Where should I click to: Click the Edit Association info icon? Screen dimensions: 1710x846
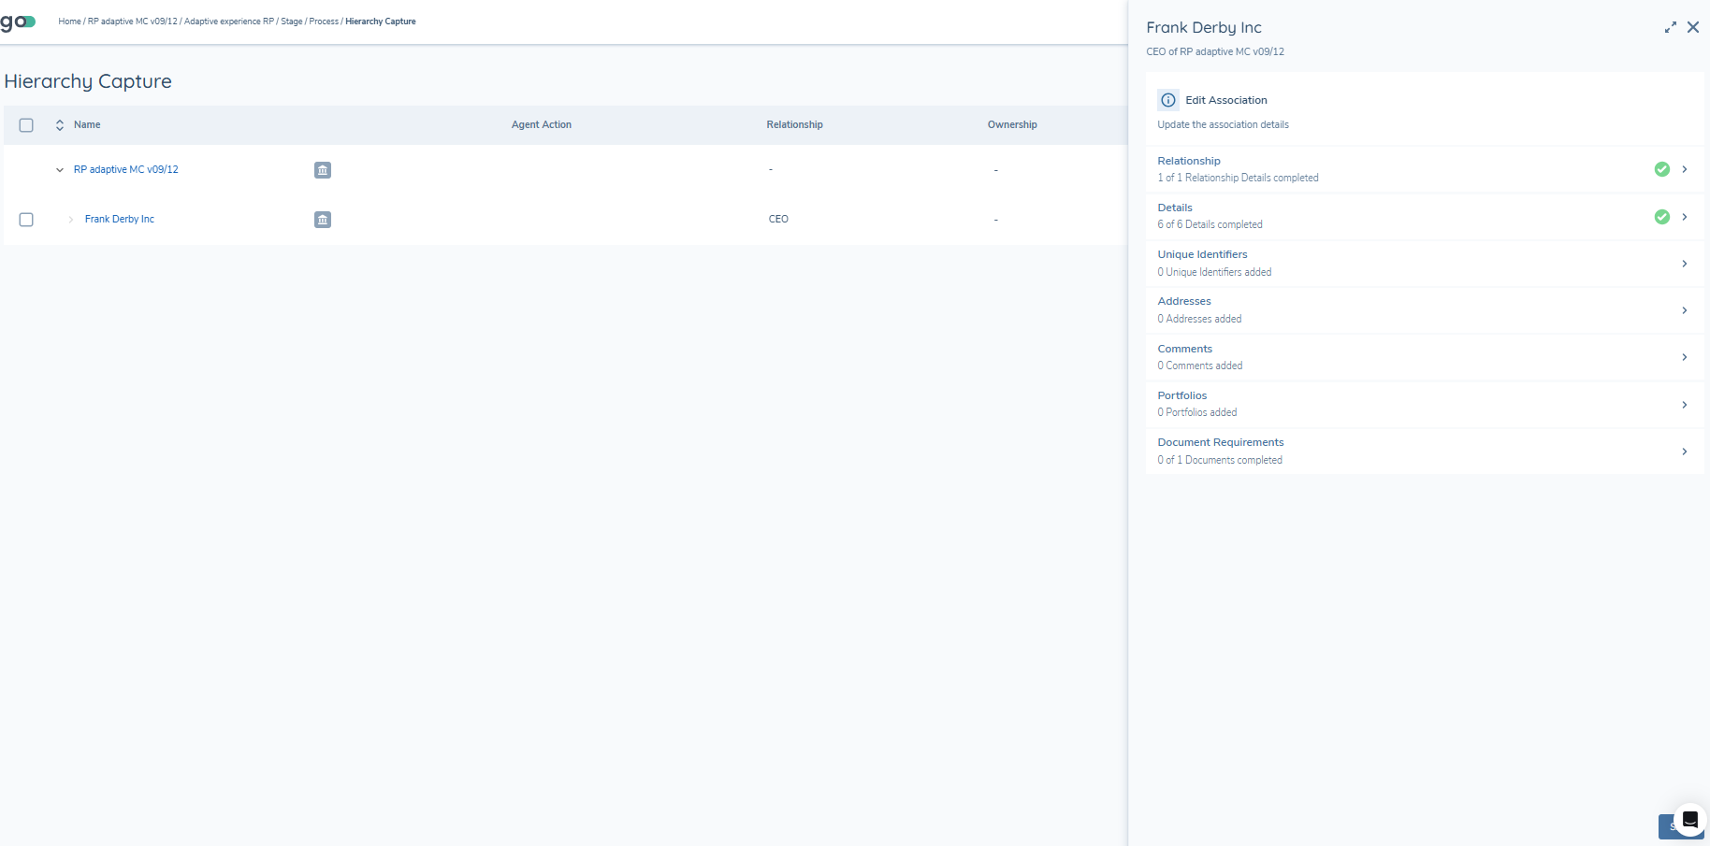click(1168, 100)
